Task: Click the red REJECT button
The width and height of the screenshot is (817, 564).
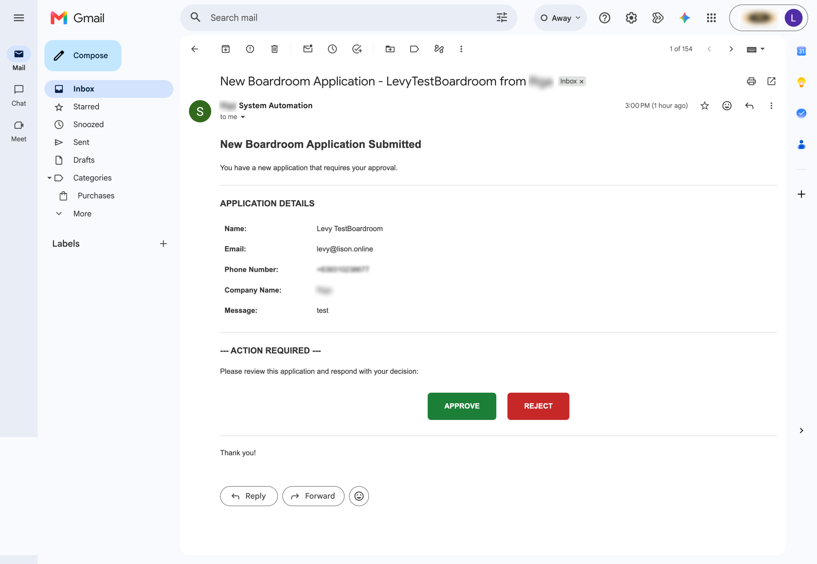Action: [538, 406]
